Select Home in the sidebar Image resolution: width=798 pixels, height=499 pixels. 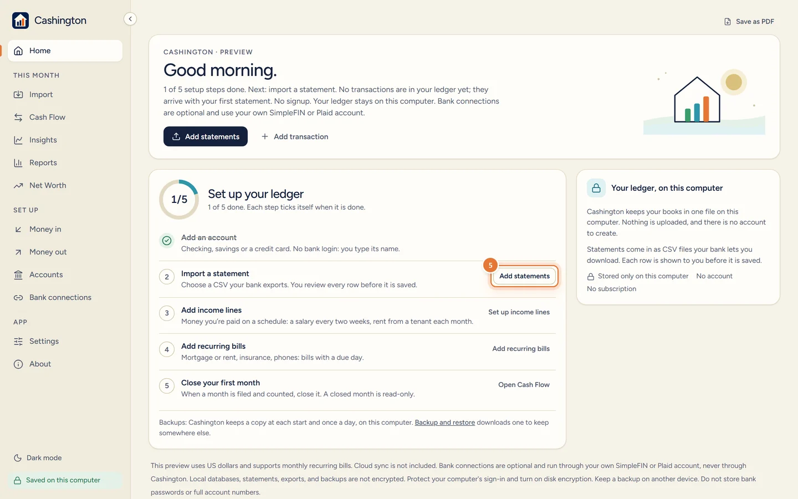[x=65, y=50]
